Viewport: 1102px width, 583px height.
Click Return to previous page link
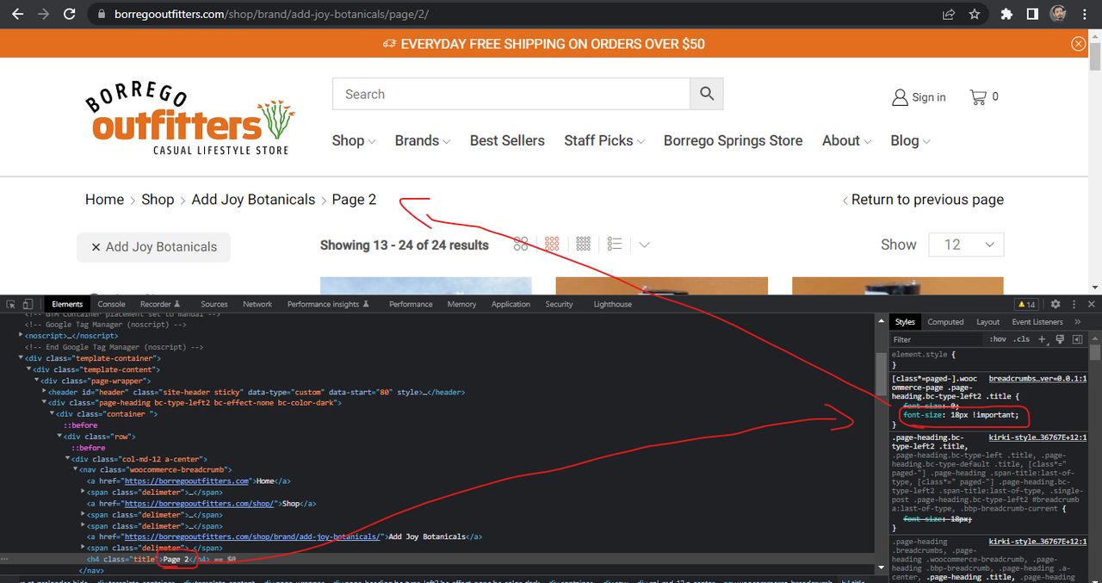coord(923,200)
